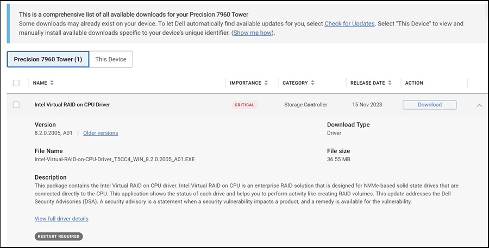Click the Release Date column header
The height and width of the screenshot is (248, 489).
point(367,83)
